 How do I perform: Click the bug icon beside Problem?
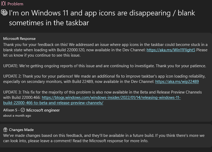[x=3, y=4]
